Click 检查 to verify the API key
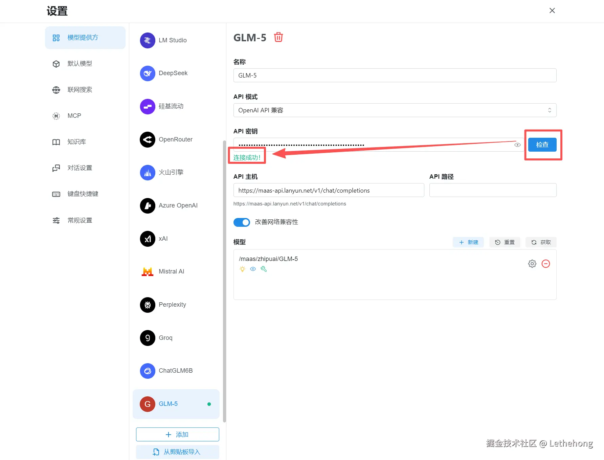 coord(542,145)
